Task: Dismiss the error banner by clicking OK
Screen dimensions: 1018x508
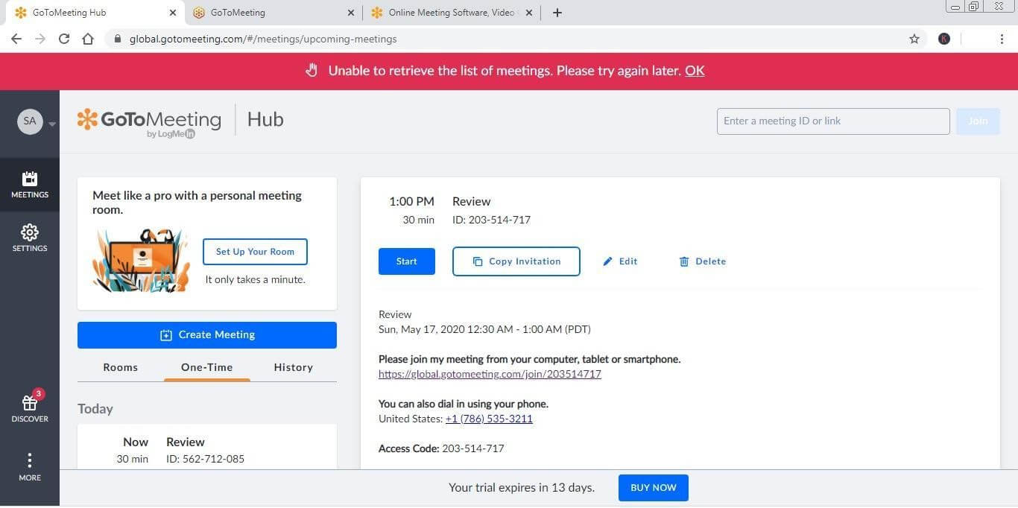Action: click(x=695, y=70)
